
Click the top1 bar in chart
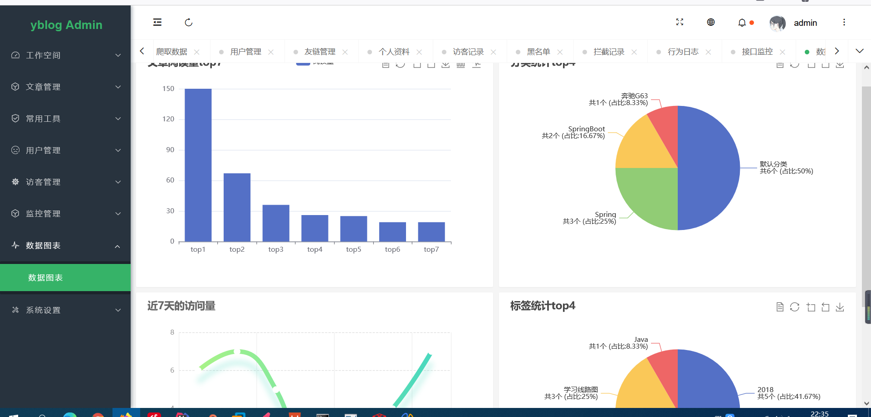(x=198, y=165)
